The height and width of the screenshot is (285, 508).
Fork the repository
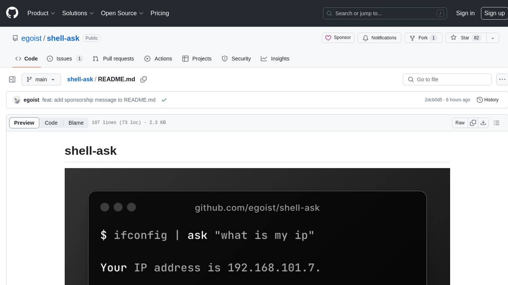pos(424,38)
